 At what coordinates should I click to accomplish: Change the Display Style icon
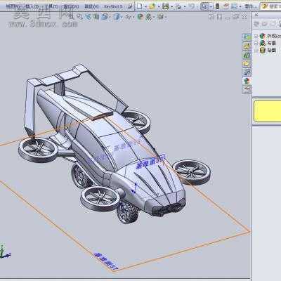click(117, 17)
